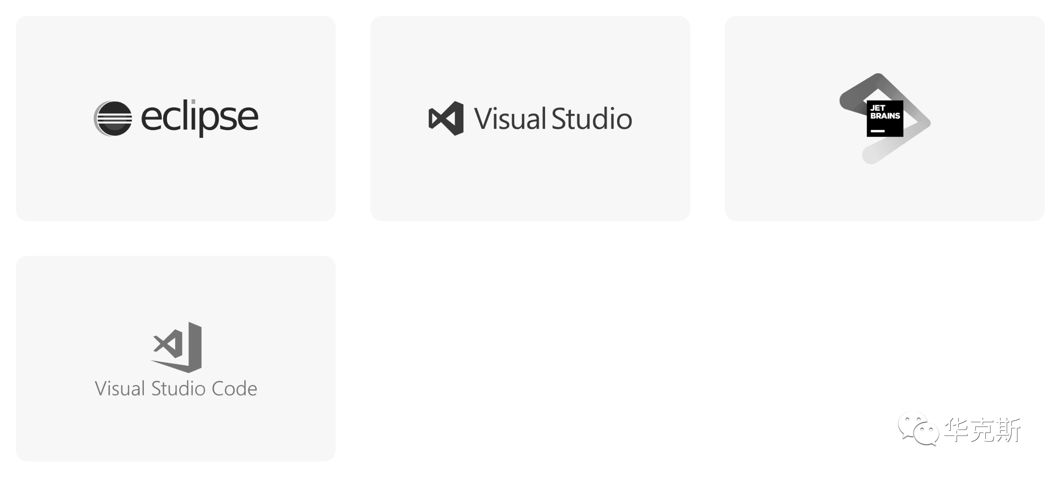Image resolution: width=1056 pixels, height=477 pixels.
Task: Select the Visual Studio infinity logo icon
Action: (446, 119)
